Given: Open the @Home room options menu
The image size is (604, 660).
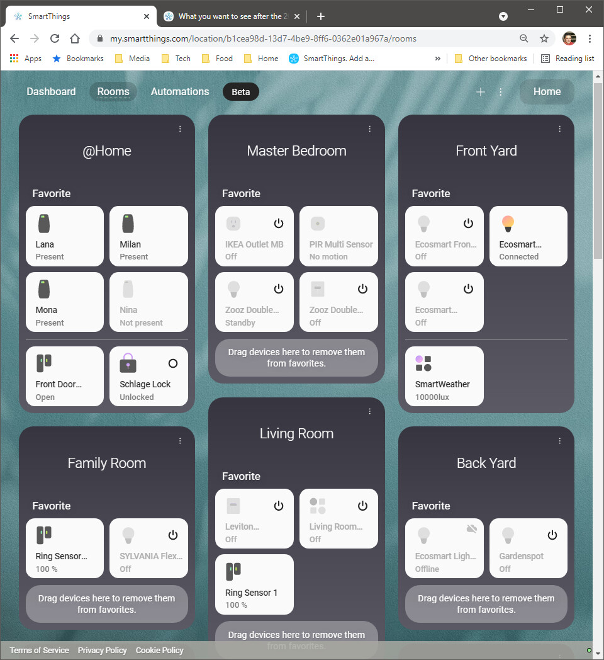Looking at the screenshot, I should (x=180, y=129).
